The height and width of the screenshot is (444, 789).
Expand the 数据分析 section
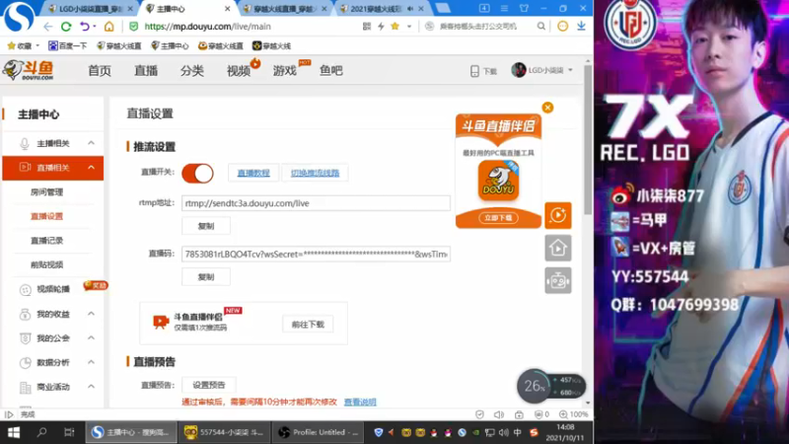91,362
